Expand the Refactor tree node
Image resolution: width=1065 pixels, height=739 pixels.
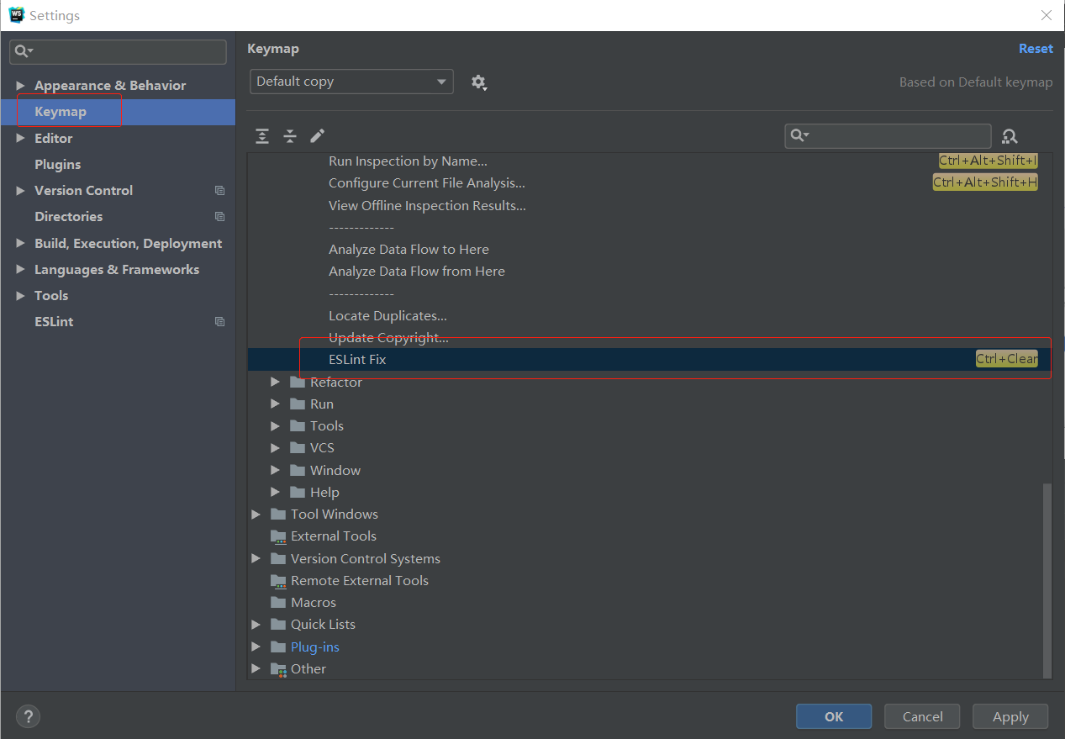click(275, 382)
